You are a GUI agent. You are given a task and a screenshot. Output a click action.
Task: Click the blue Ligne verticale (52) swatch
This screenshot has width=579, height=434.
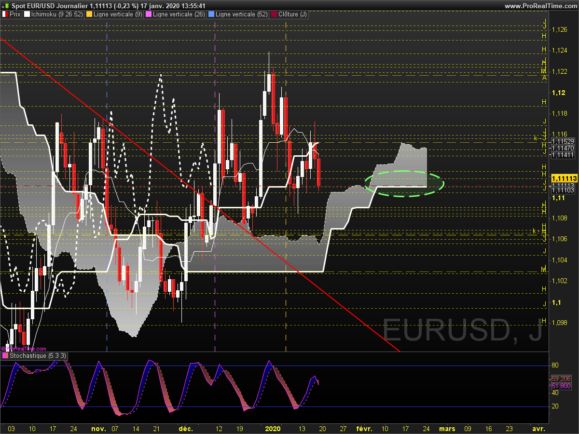(x=211, y=14)
